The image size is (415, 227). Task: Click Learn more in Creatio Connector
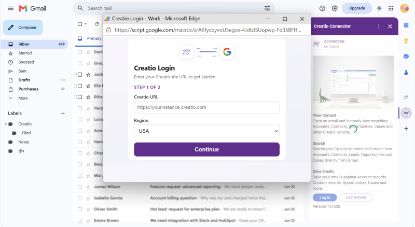click(356, 197)
